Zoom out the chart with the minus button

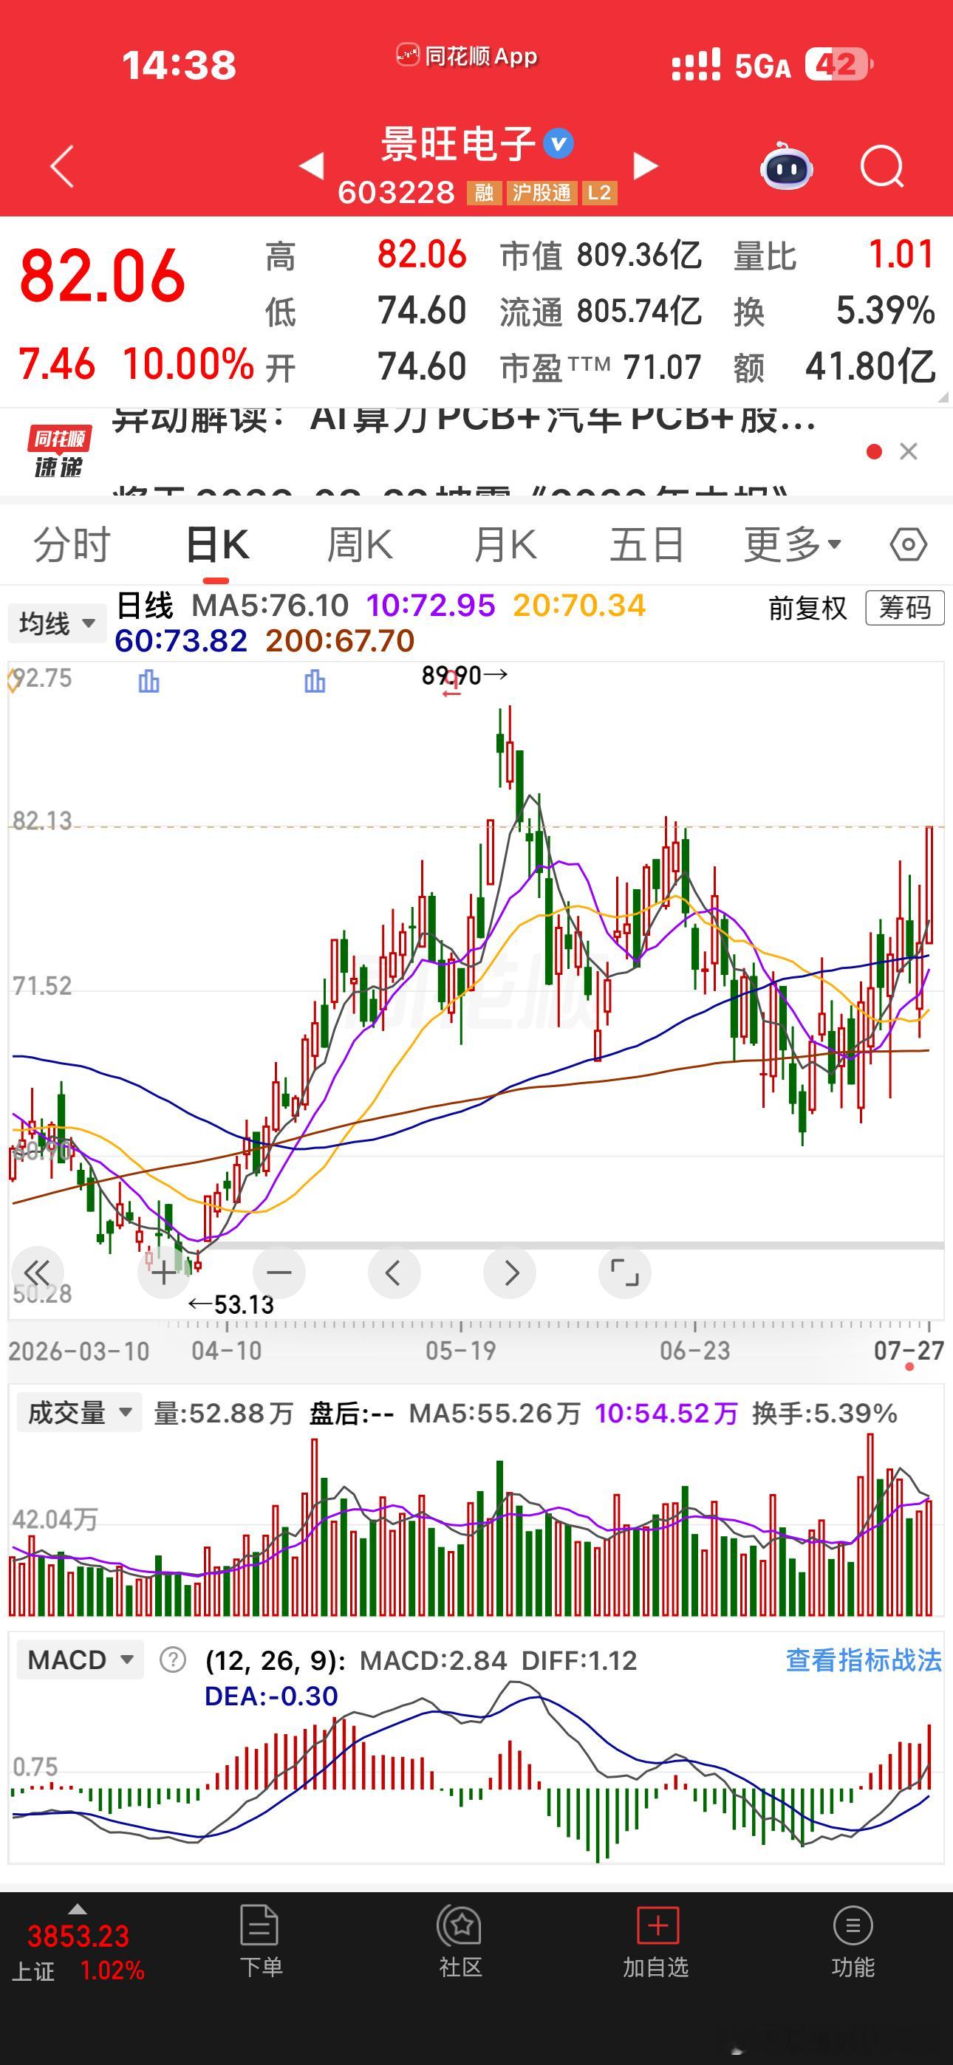[279, 1273]
